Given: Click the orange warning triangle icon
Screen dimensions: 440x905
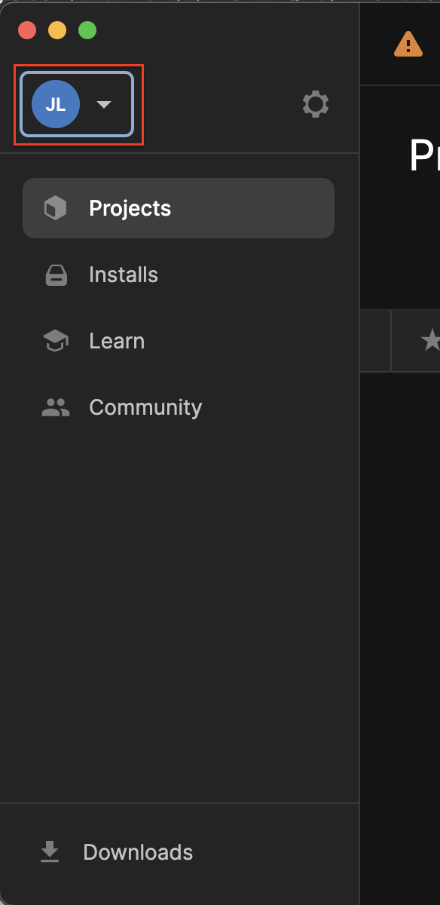Looking at the screenshot, I should pyautogui.click(x=408, y=44).
